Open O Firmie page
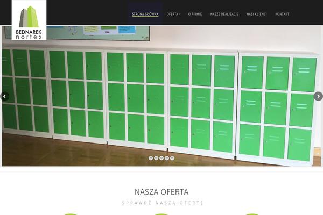 click(195, 14)
